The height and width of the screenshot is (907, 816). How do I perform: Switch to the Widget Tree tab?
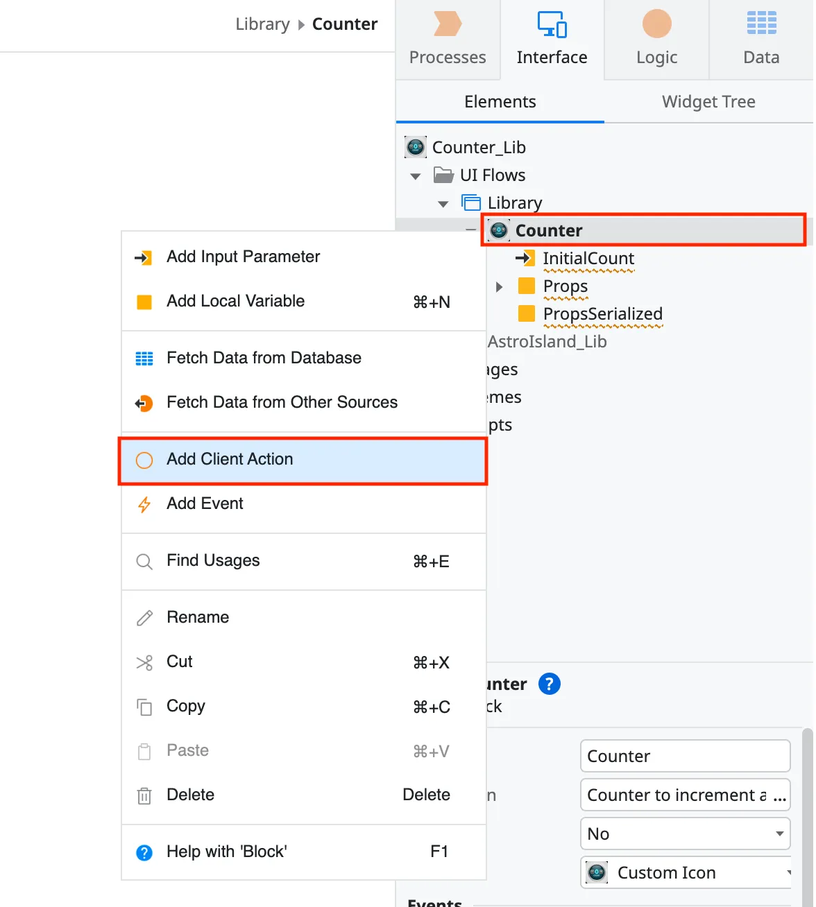click(x=708, y=101)
